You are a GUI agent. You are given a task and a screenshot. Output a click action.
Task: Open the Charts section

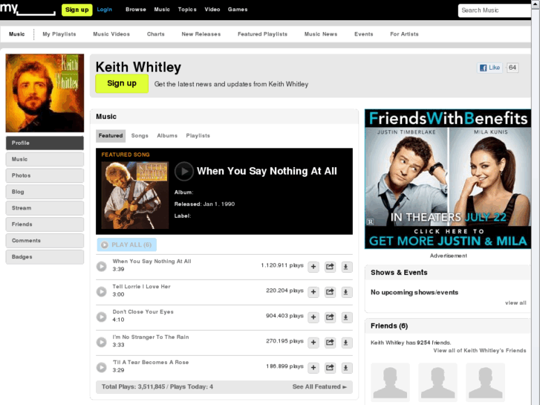(x=156, y=34)
